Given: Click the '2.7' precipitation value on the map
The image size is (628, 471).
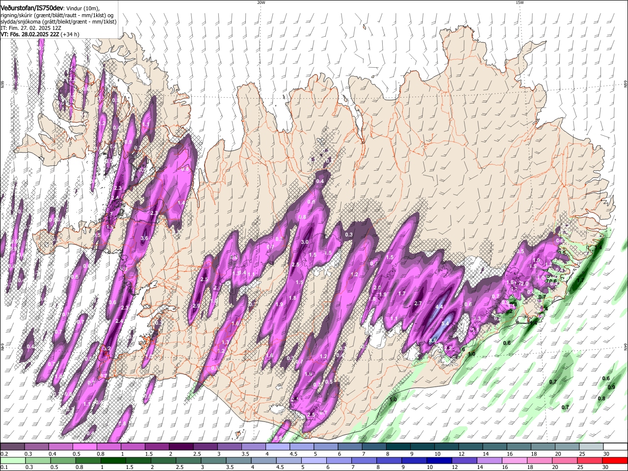Looking at the screenshot, I should pos(418,304).
